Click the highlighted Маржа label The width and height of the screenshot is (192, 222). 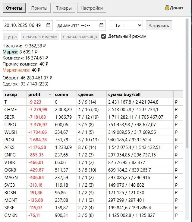[x=11, y=52]
